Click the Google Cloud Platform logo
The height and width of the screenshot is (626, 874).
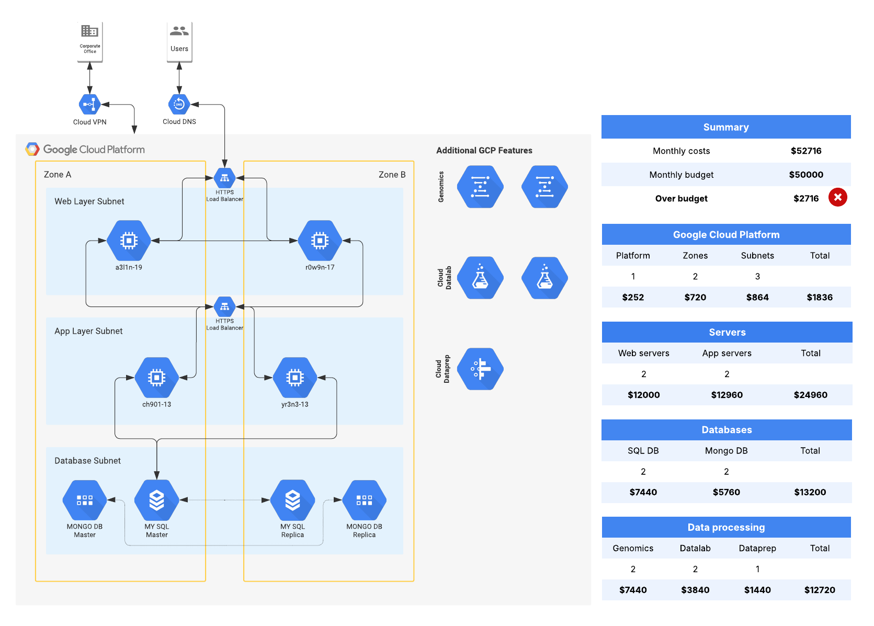(32, 150)
